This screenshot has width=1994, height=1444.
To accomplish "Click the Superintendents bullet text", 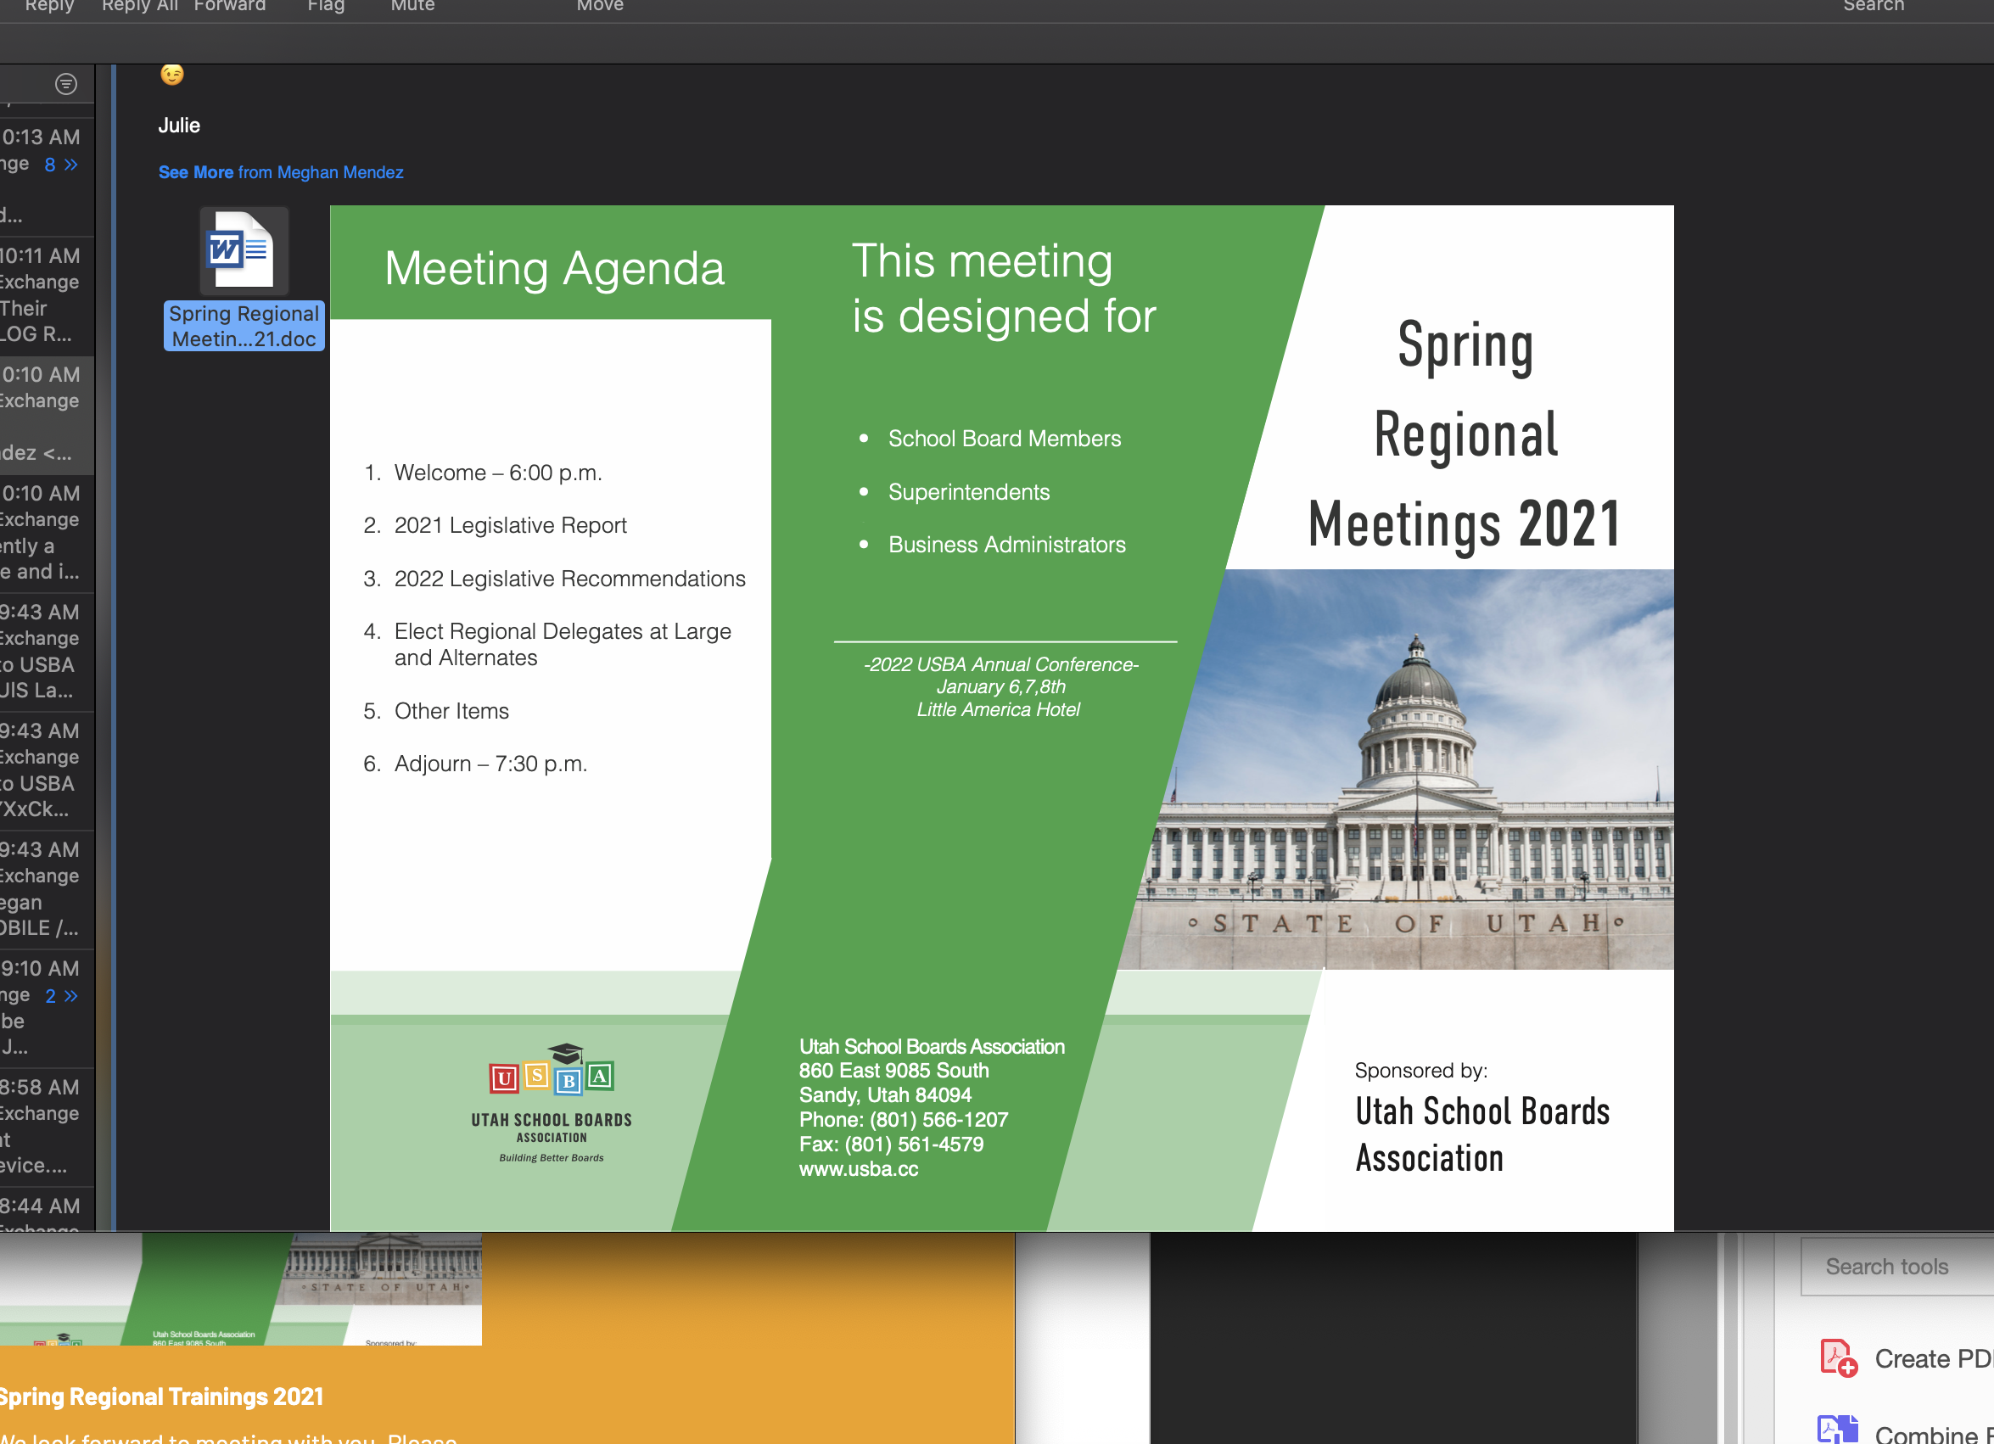I will tap(969, 492).
